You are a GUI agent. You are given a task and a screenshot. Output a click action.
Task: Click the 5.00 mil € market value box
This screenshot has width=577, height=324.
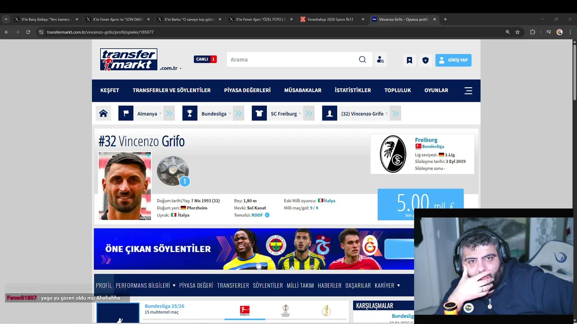(x=421, y=204)
